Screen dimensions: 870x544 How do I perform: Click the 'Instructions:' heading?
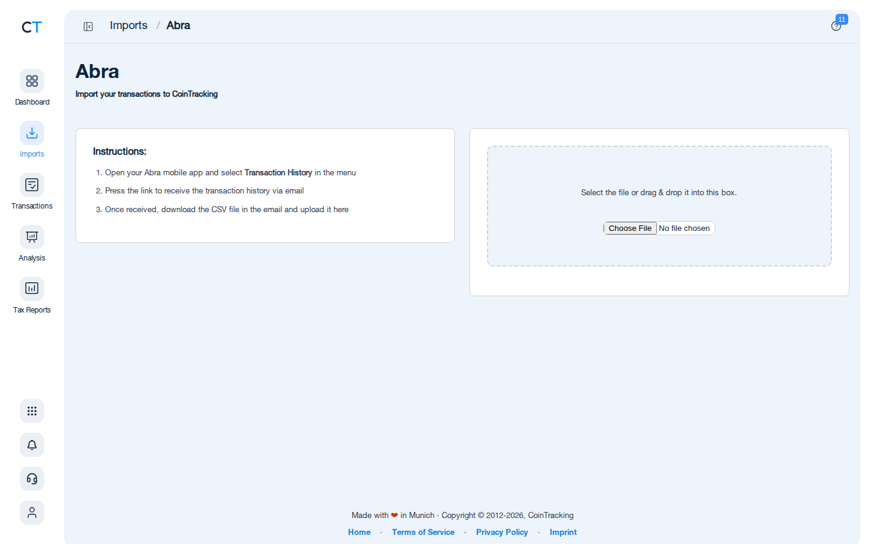[120, 151]
